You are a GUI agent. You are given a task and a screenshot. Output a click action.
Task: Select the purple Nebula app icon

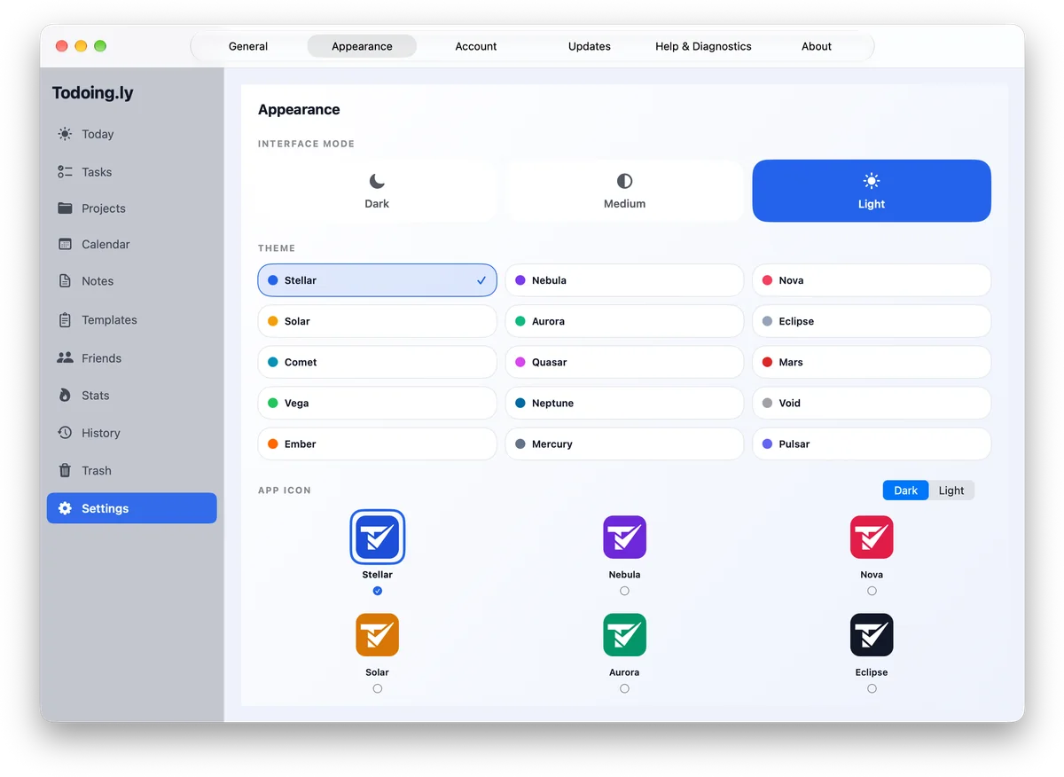(624, 537)
